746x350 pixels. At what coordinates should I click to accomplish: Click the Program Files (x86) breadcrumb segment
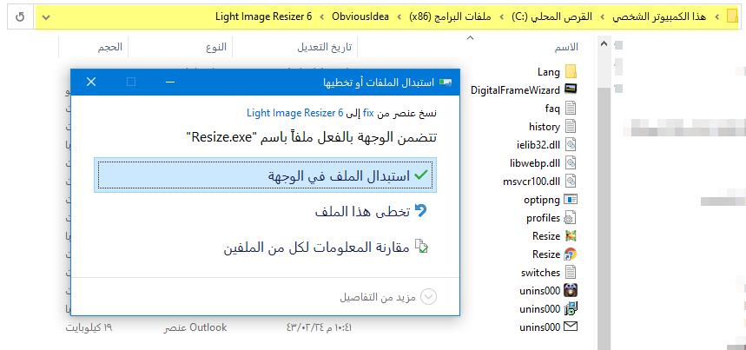[x=450, y=17]
